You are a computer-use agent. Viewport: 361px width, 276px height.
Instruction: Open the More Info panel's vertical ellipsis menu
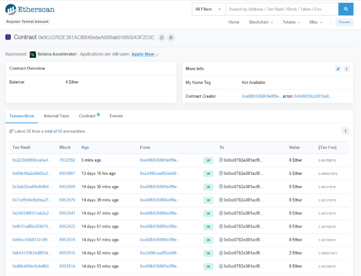tap(346, 69)
